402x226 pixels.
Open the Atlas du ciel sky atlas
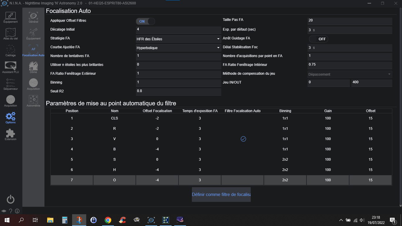pos(11,34)
